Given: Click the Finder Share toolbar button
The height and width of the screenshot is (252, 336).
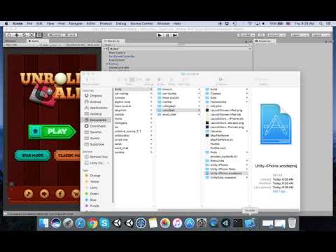Looking at the screenshot, I should (171, 80).
